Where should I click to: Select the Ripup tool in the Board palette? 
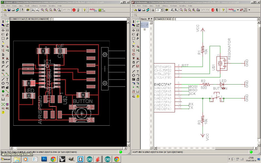click(x=7, y=74)
